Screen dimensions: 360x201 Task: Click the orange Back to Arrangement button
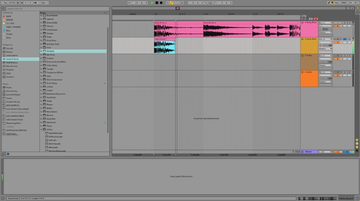(316, 19)
